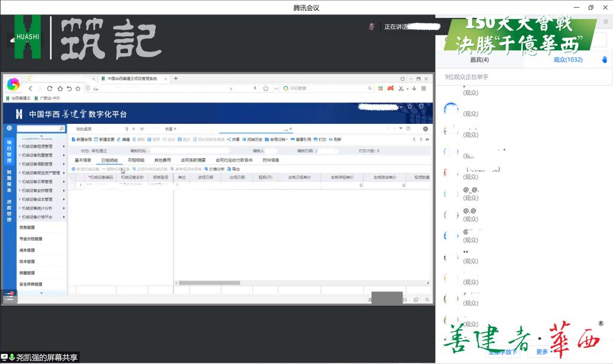
Task: Open the 成本管理 sidebar module
Action: pyautogui.click(x=27, y=250)
